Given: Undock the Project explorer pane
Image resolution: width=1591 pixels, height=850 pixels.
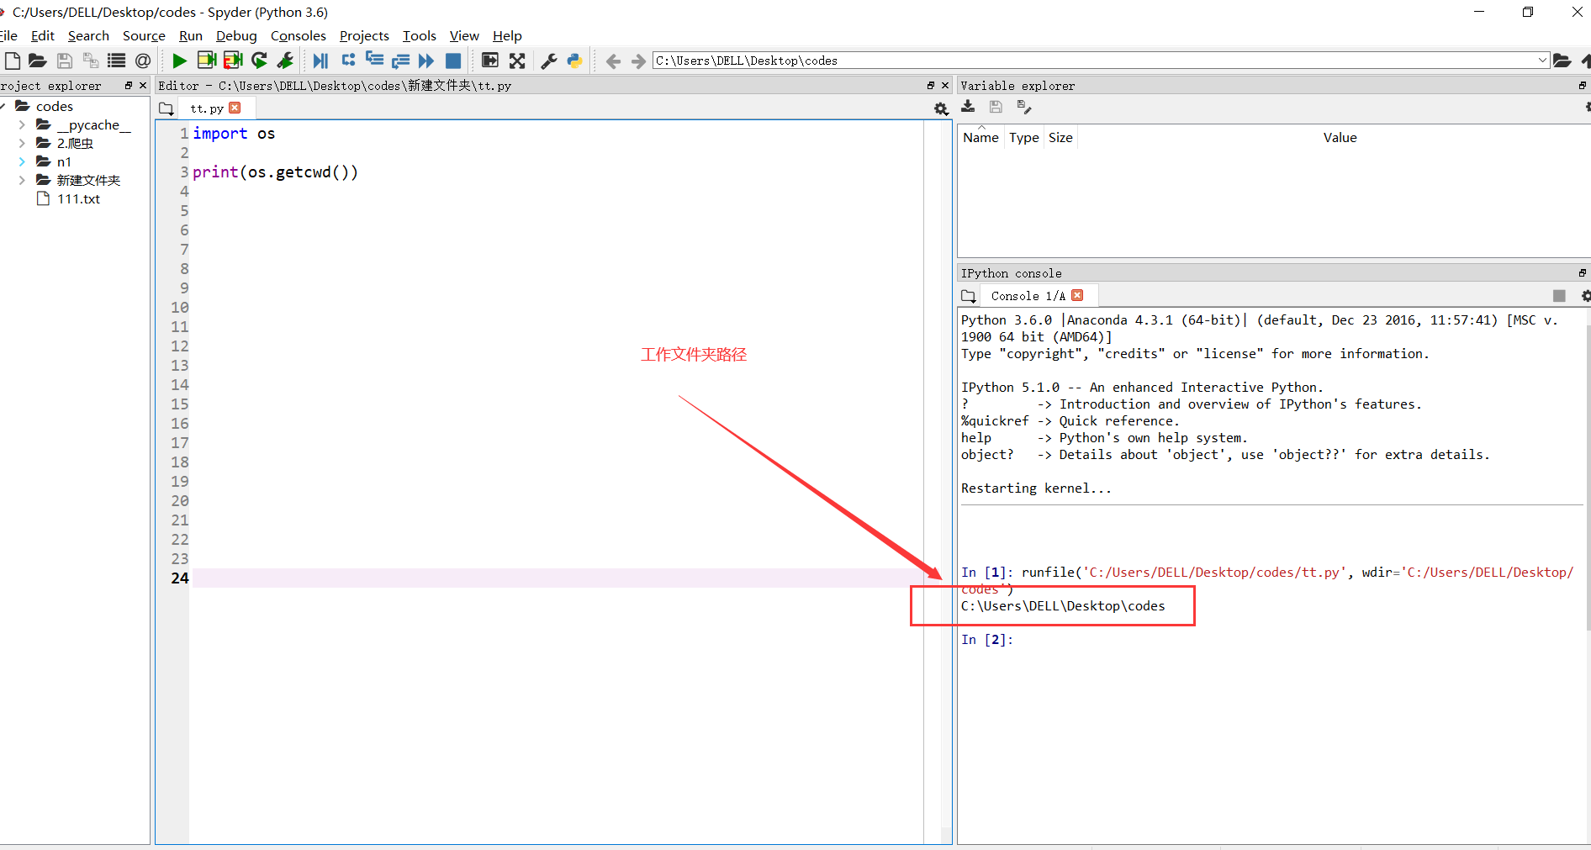Looking at the screenshot, I should (129, 86).
